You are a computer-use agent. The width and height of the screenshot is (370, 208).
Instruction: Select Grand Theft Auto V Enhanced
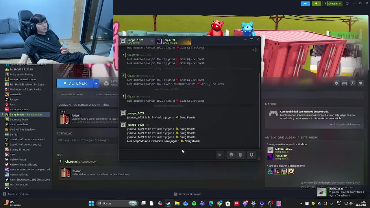pos(27,140)
